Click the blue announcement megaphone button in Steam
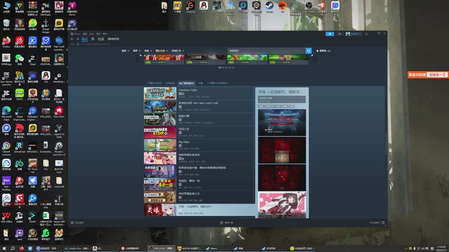Viewport: 449px width, 252px height. point(329,34)
